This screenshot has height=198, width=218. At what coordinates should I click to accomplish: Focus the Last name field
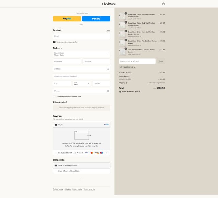(96, 61)
